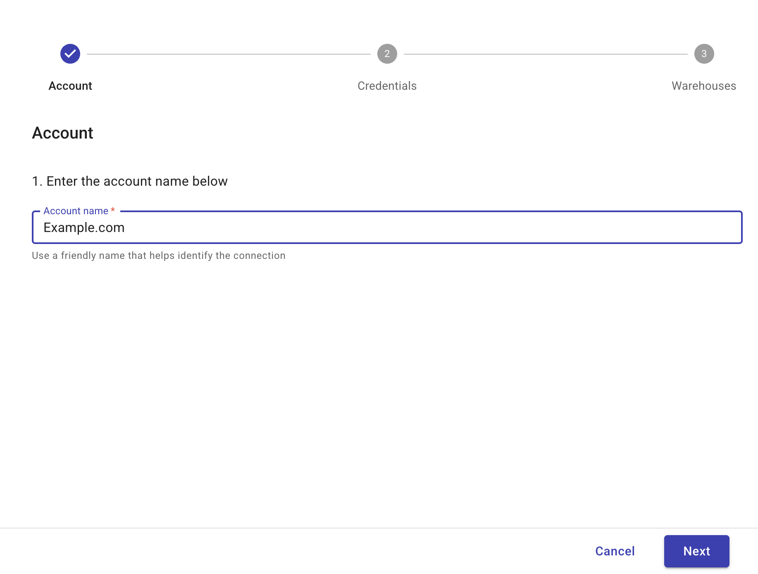Click the step 1 instruction text
Screen dimensions: 758x574
[130, 181]
